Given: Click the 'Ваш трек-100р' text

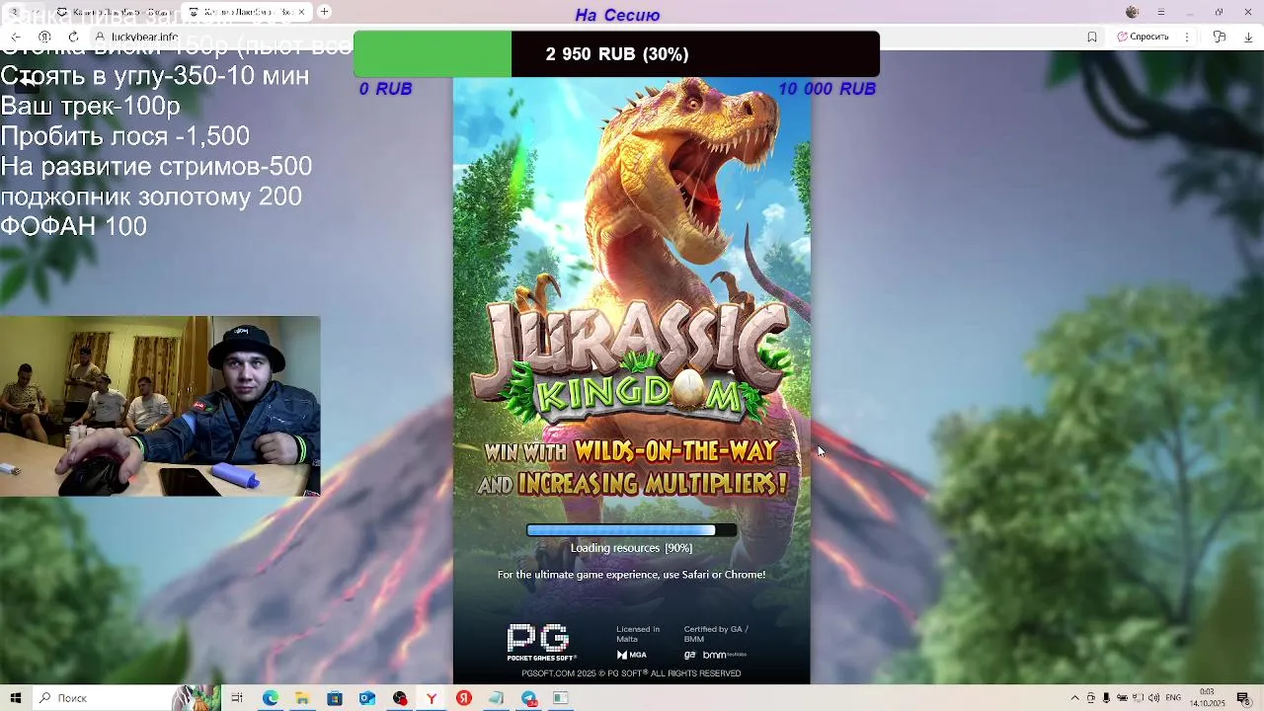Looking at the screenshot, I should click(x=91, y=106).
